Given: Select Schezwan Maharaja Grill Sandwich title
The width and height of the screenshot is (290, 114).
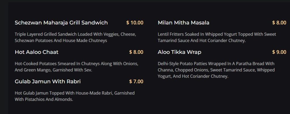Looking at the screenshot, I should [x=61, y=23].
